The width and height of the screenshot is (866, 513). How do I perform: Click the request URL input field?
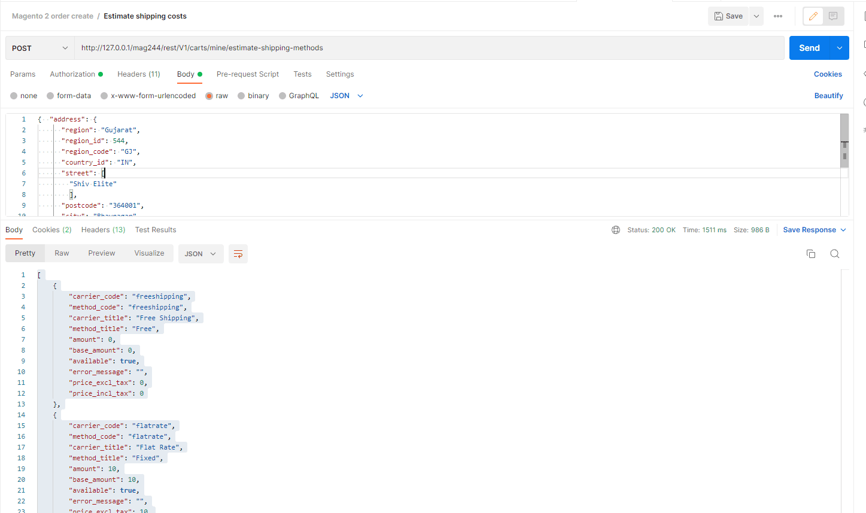pyautogui.click(x=429, y=48)
